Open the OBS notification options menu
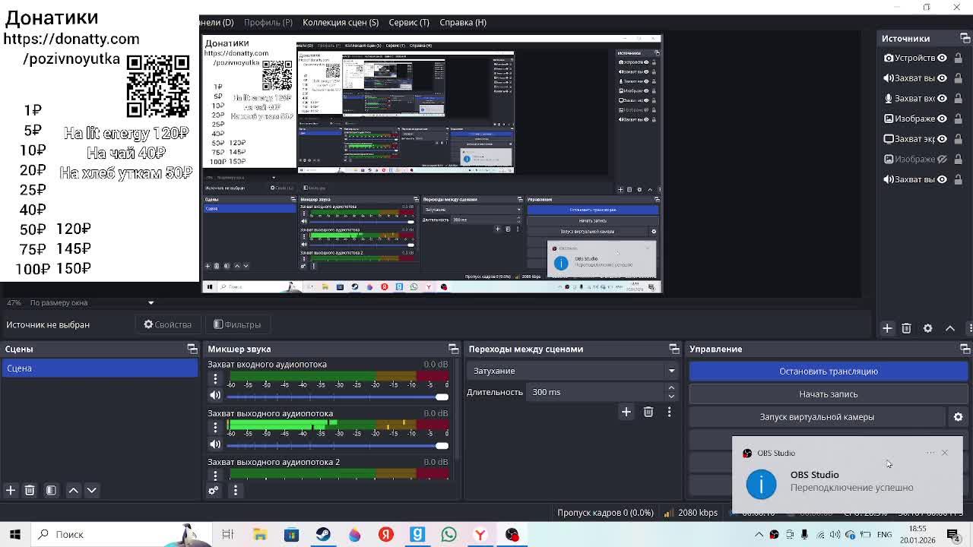The height and width of the screenshot is (547, 973). pos(930,453)
